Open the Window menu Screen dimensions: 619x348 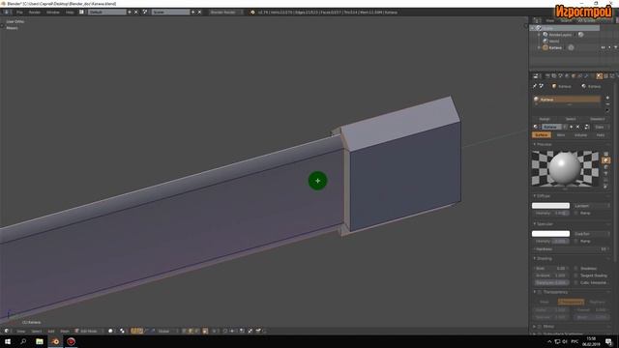pos(53,13)
